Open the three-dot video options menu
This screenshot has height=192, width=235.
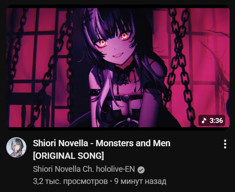[x=225, y=144]
